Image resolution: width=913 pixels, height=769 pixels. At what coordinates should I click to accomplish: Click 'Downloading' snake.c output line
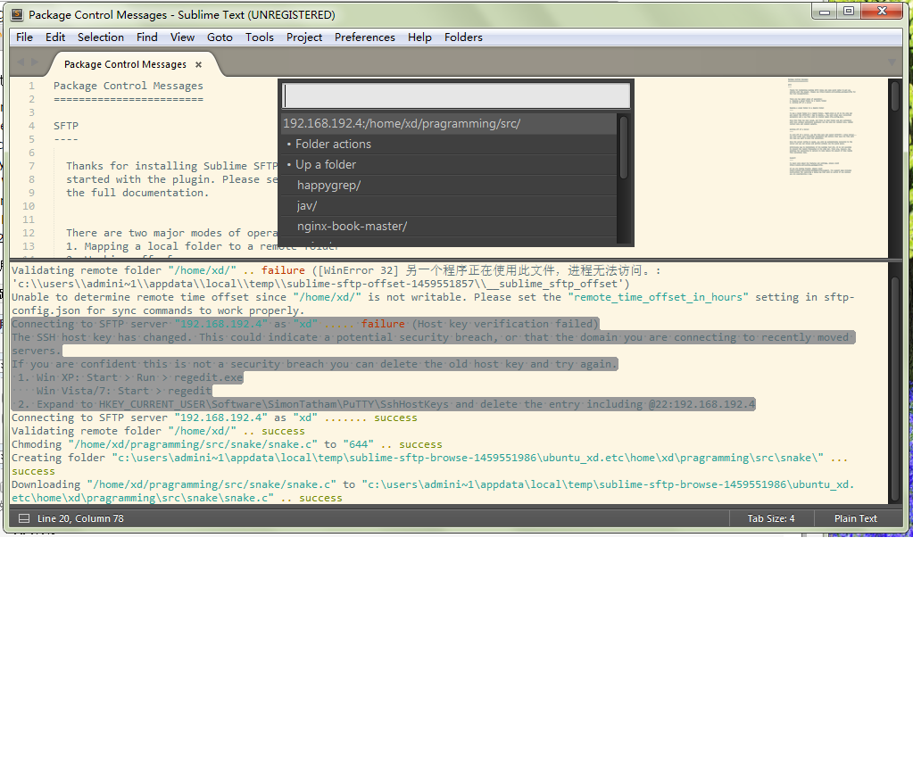[433, 492]
